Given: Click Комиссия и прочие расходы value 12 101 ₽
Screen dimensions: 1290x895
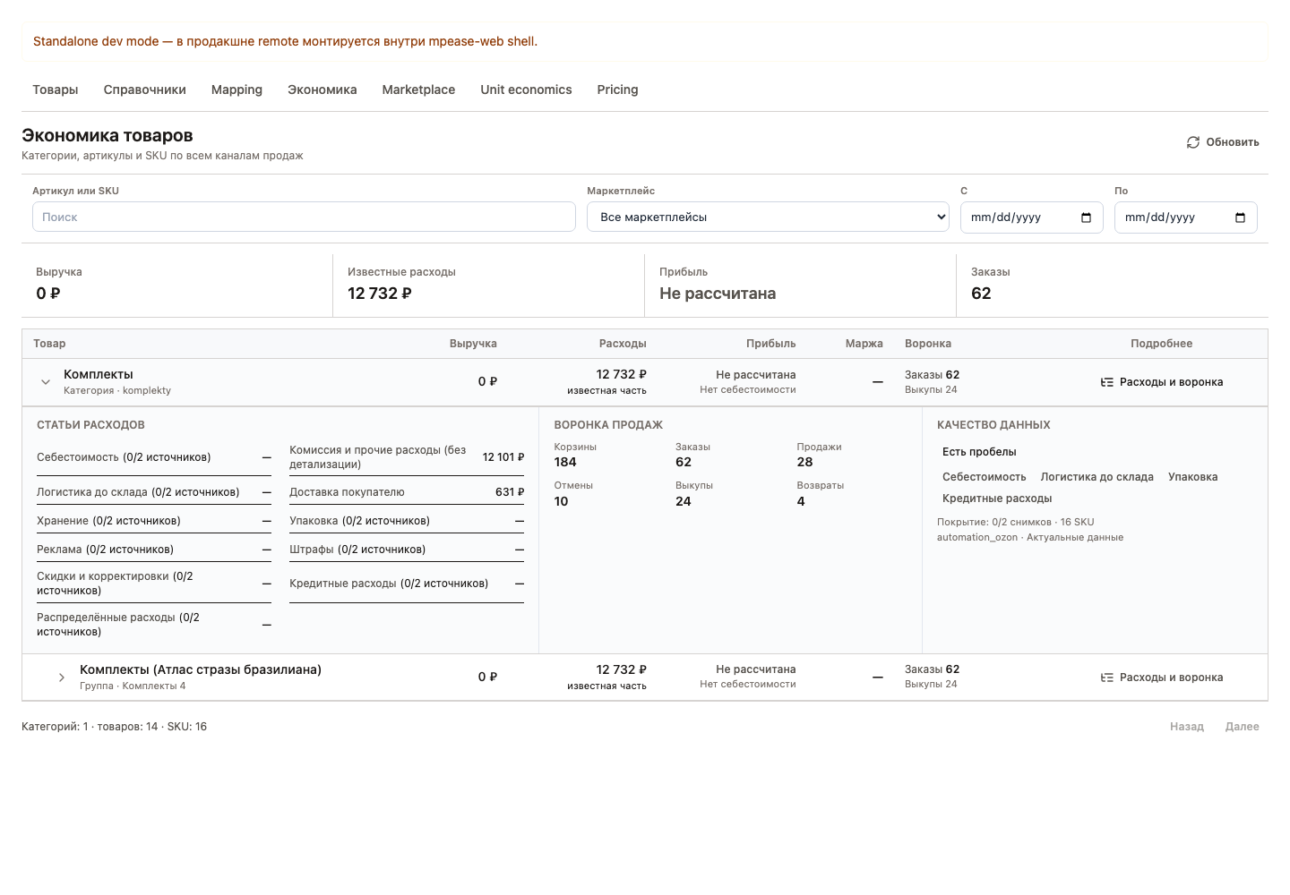Looking at the screenshot, I should click(503, 457).
